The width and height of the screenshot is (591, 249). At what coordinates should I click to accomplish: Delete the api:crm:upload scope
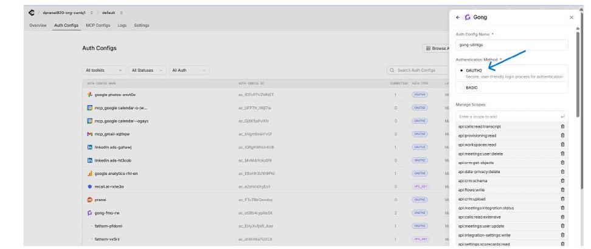pyautogui.click(x=563, y=199)
